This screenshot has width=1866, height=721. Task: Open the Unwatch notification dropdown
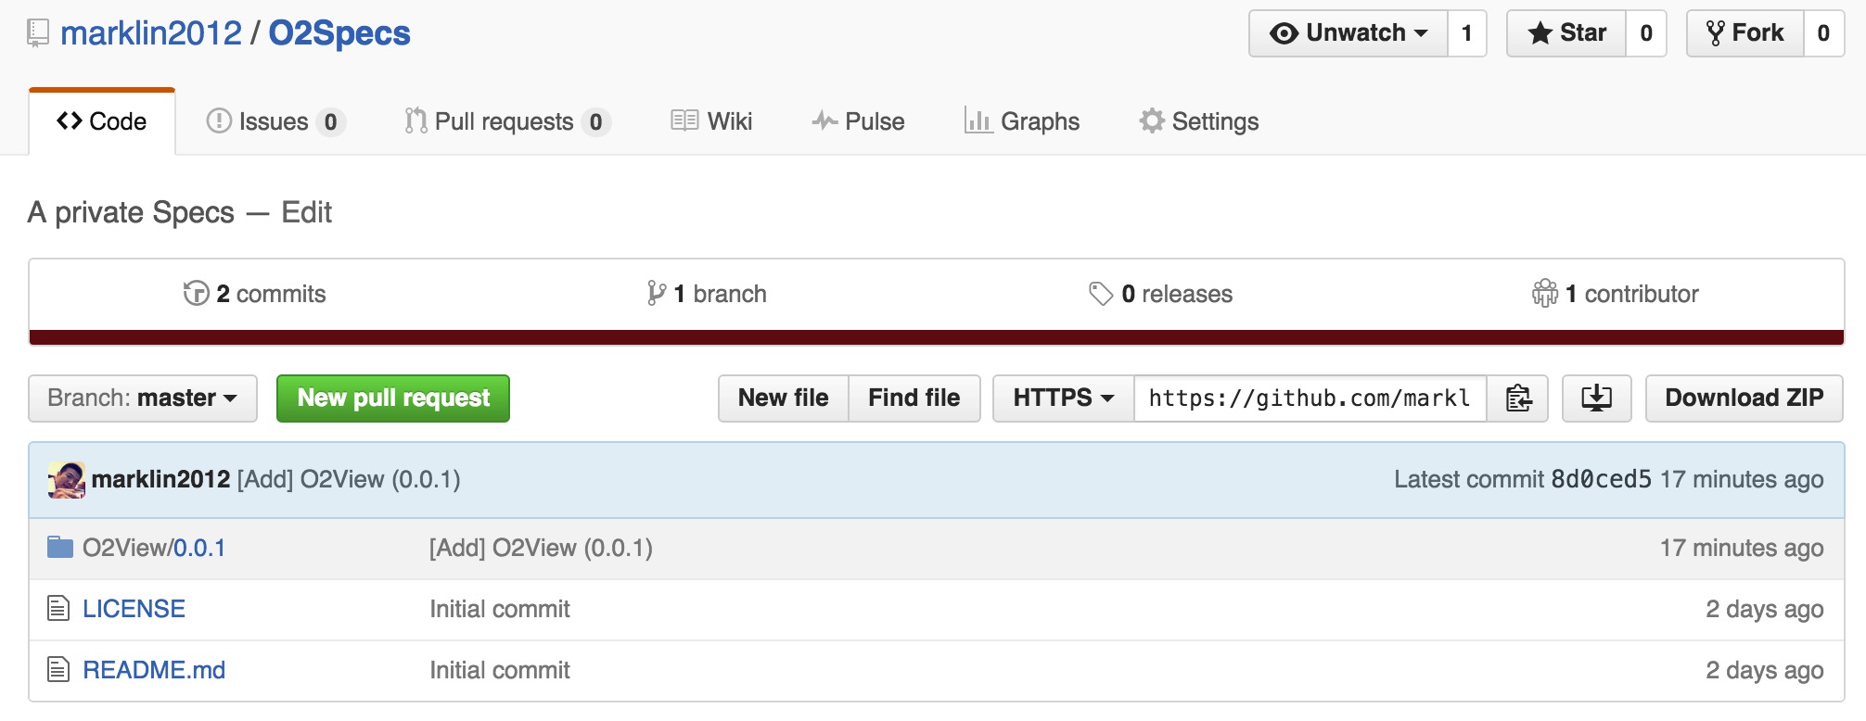(1348, 33)
